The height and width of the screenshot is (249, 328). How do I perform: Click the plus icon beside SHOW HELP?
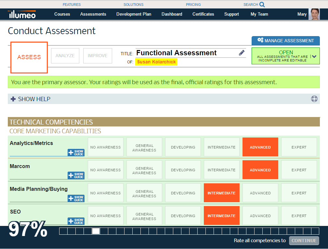point(13,99)
